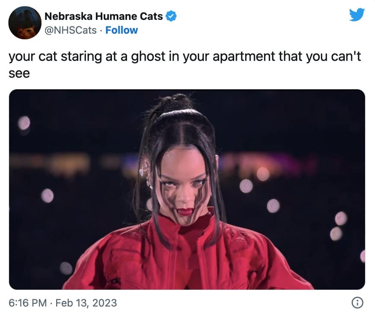Click the Twitter bird logo
The height and width of the screenshot is (316, 375).
click(357, 15)
